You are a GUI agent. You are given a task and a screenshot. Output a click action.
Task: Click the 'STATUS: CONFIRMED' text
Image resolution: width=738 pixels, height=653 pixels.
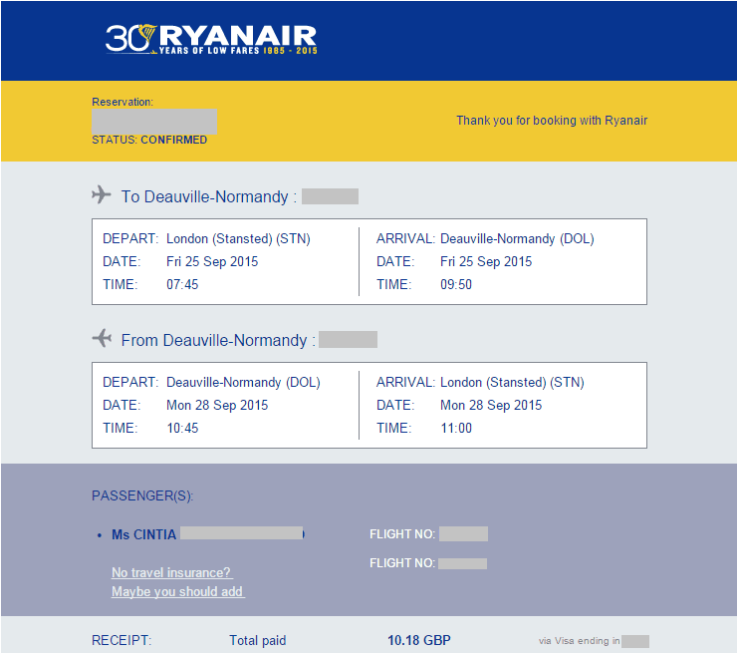tap(149, 140)
